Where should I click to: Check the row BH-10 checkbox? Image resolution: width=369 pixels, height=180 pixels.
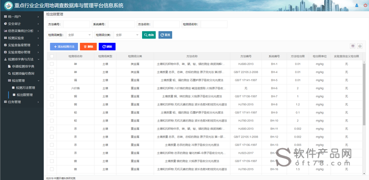point(52,121)
